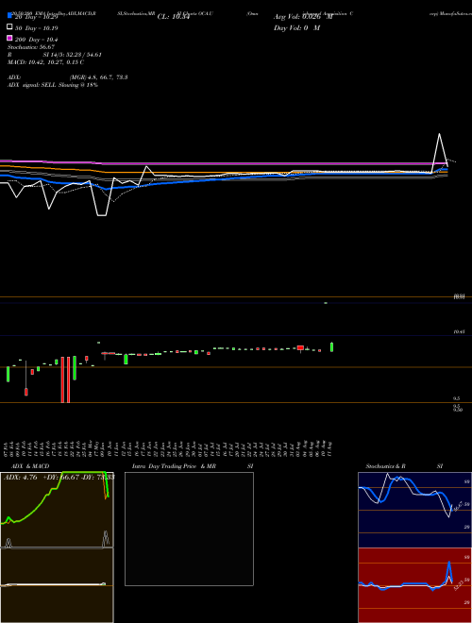The image size is (472, 623).
Task: Click the 'ADX & MACD' panel title
Action: pyautogui.click(x=30, y=466)
